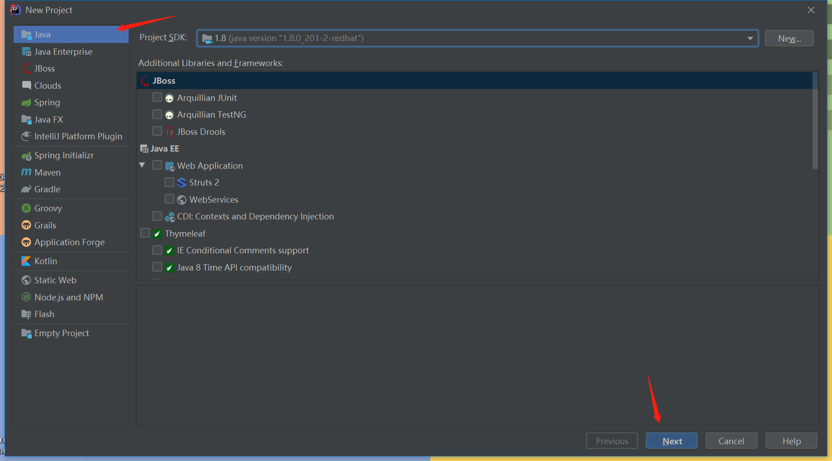Check IE Conditional Comments support checkbox
The image size is (832, 461).
point(157,250)
